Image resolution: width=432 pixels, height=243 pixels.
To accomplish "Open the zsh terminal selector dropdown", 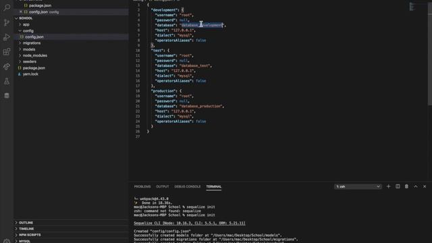I will 358,186.
